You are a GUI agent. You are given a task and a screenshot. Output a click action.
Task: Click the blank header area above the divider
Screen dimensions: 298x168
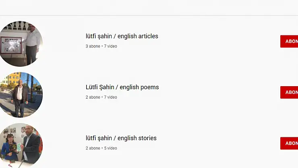coord(149,7)
